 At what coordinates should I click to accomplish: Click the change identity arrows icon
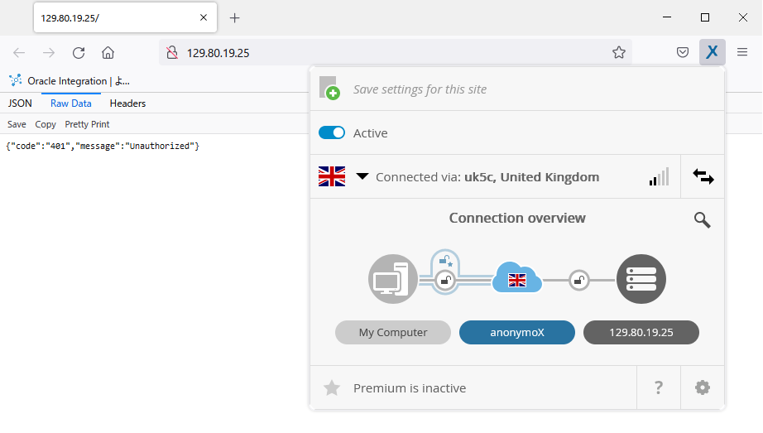tap(703, 176)
